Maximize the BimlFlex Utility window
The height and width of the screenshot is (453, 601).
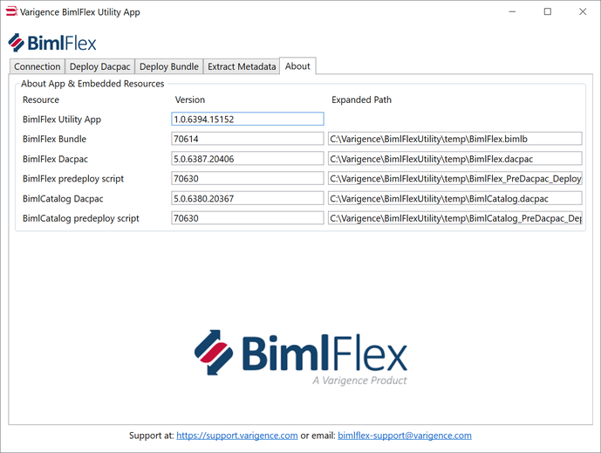pos(548,11)
